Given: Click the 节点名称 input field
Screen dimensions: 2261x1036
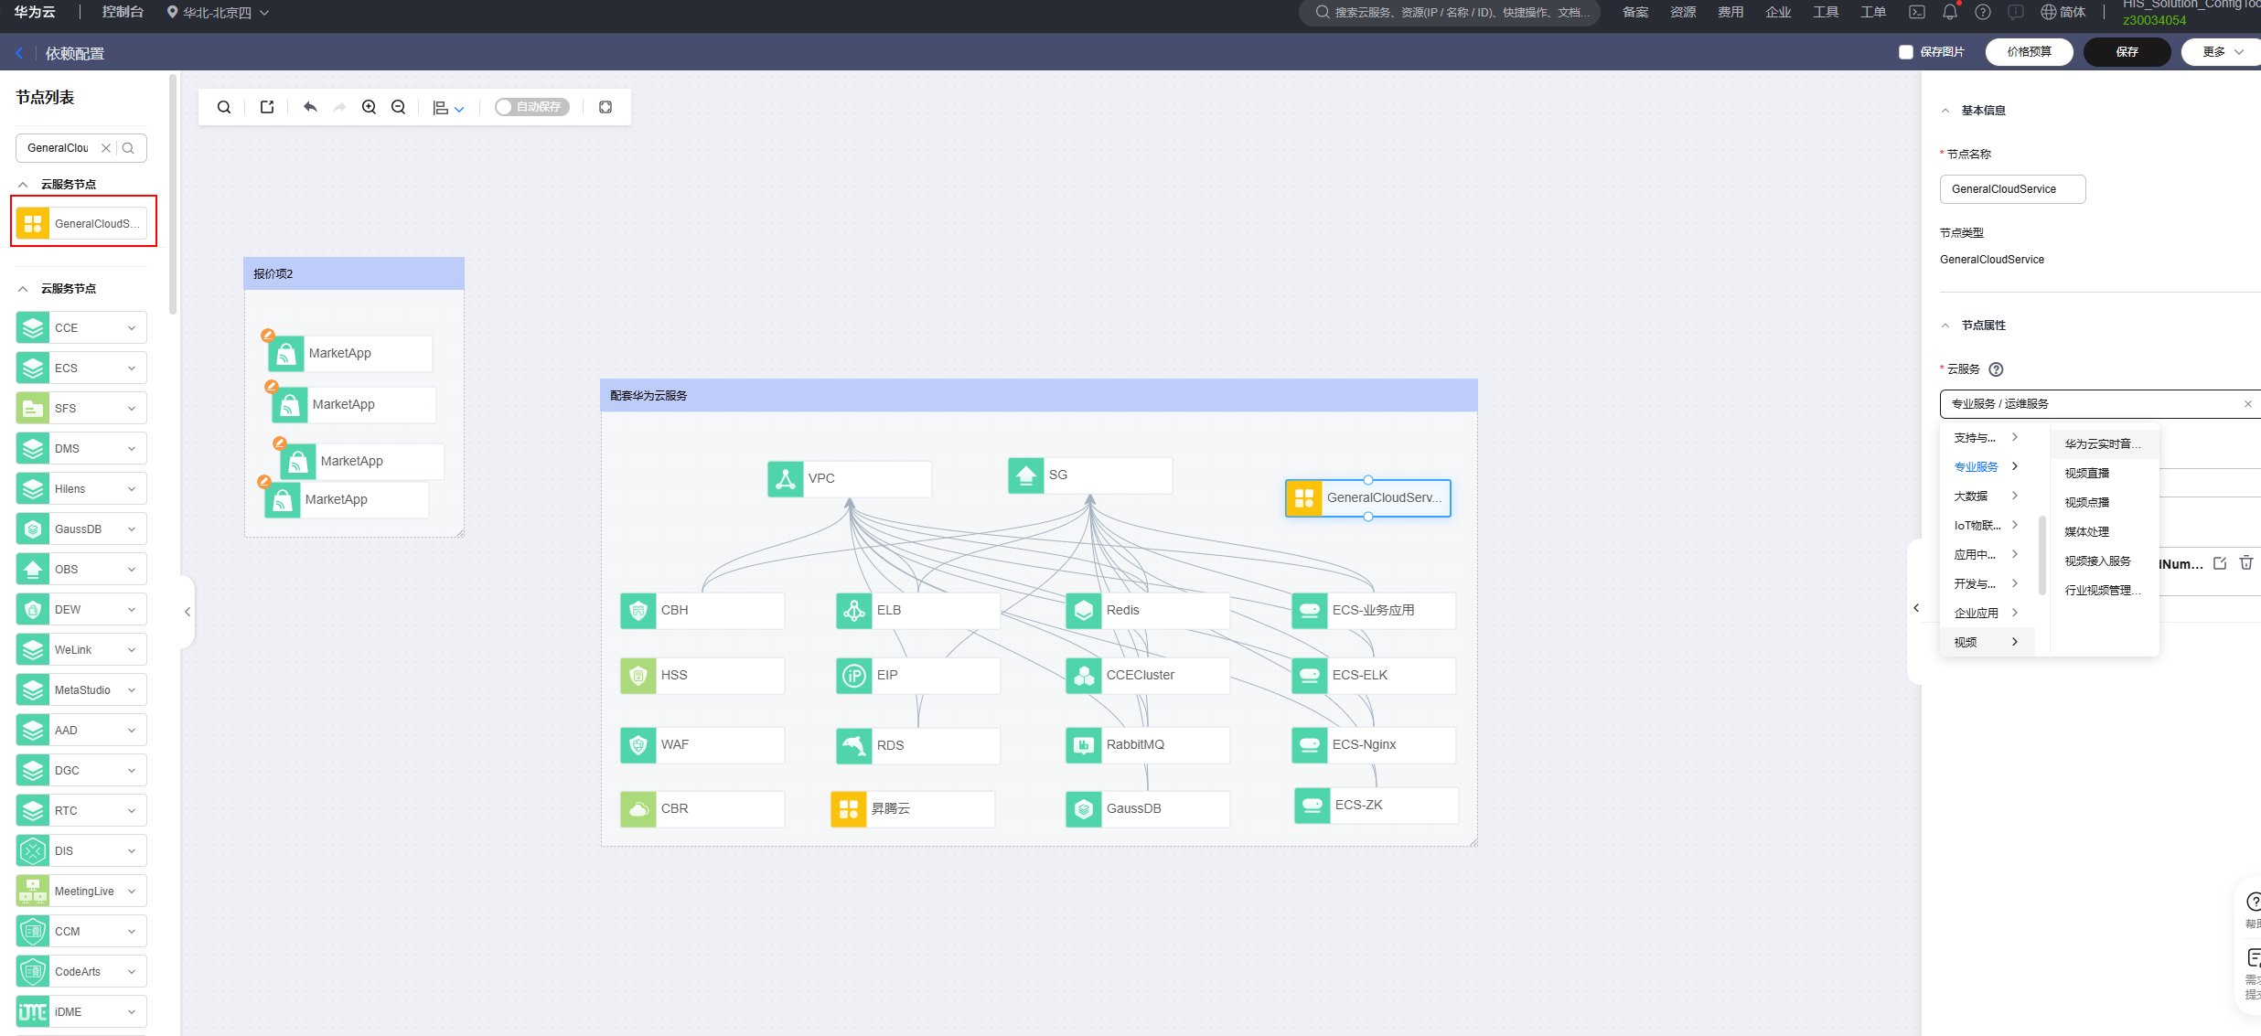Looking at the screenshot, I should (x=2012, y=189).
